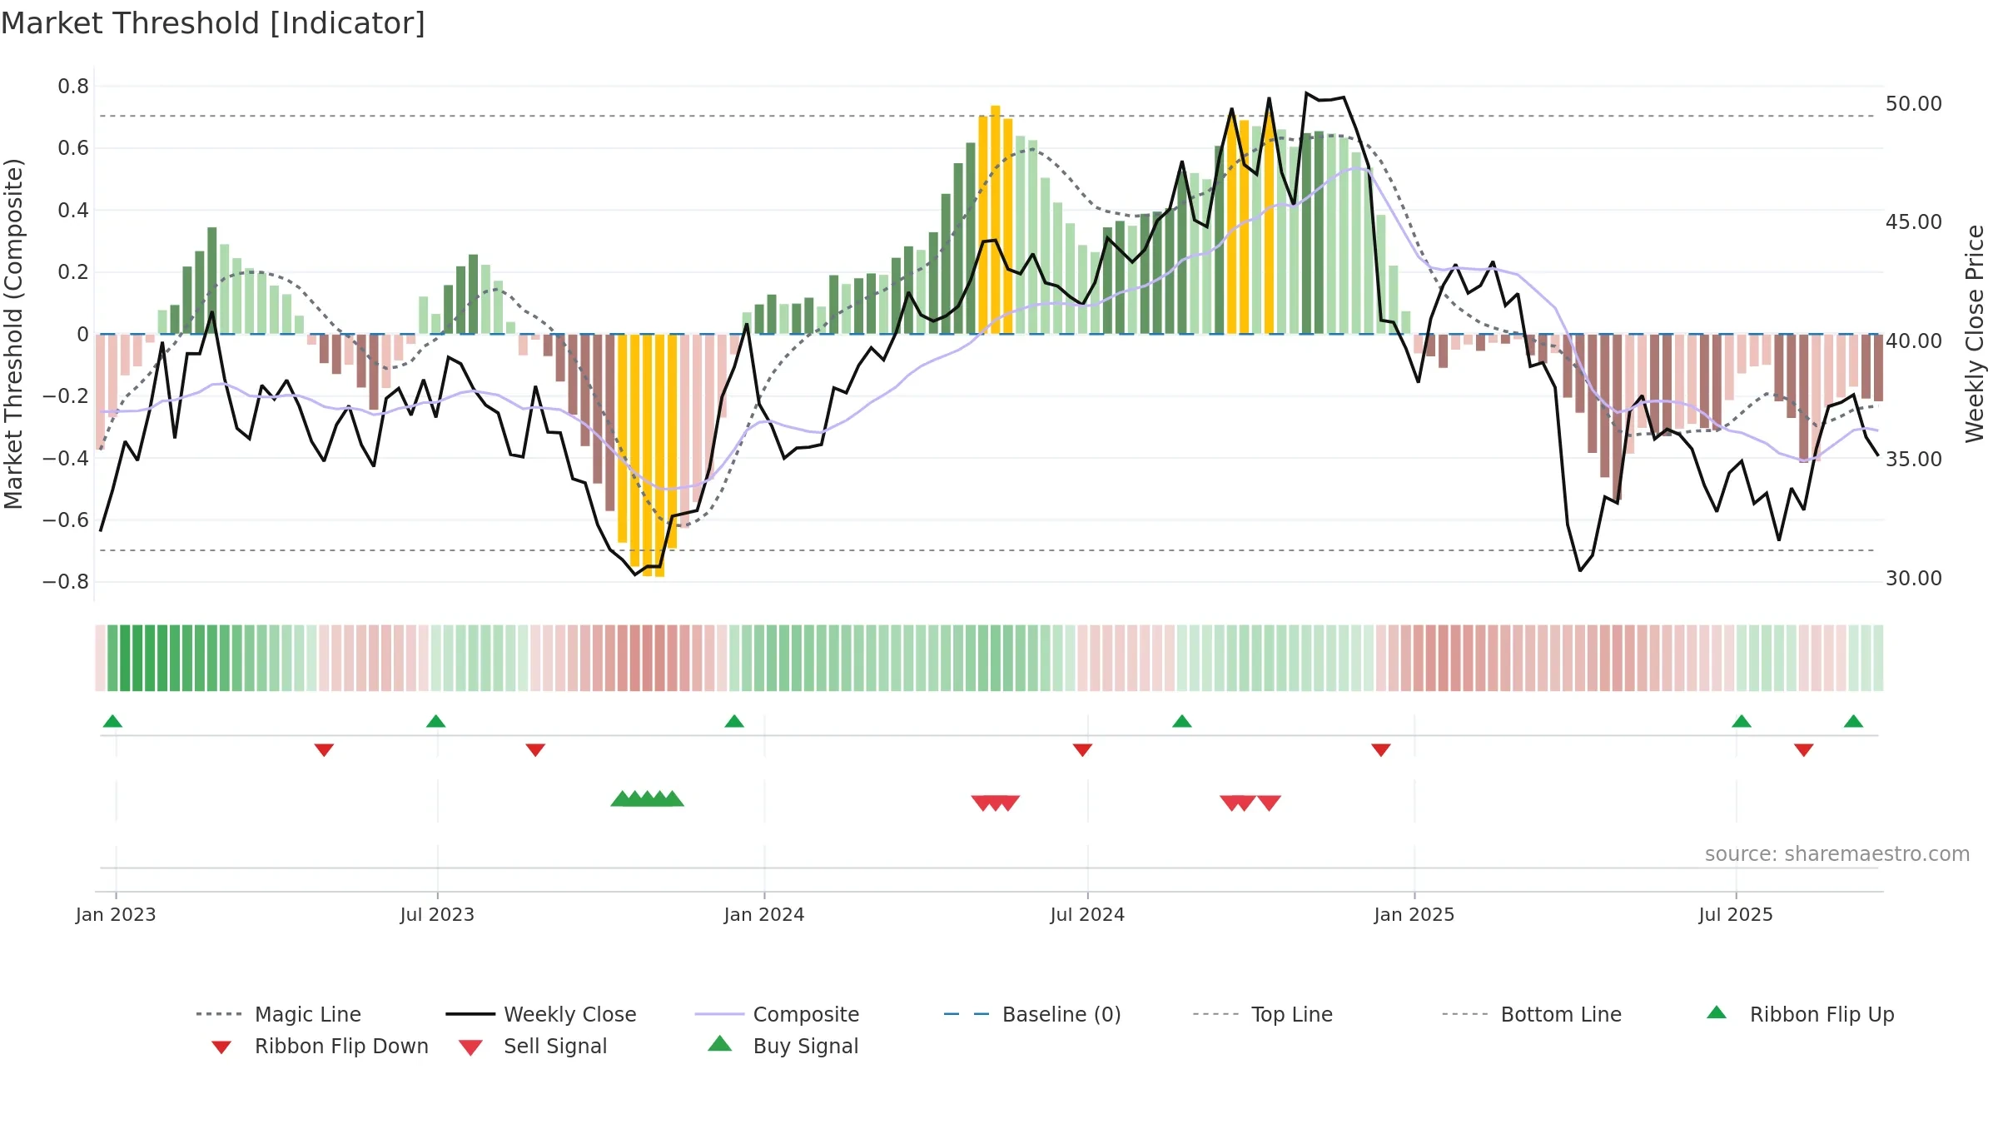Toggle Sell Signal legend entry
1998x1124 pixels.
[x=533, y=1046]
